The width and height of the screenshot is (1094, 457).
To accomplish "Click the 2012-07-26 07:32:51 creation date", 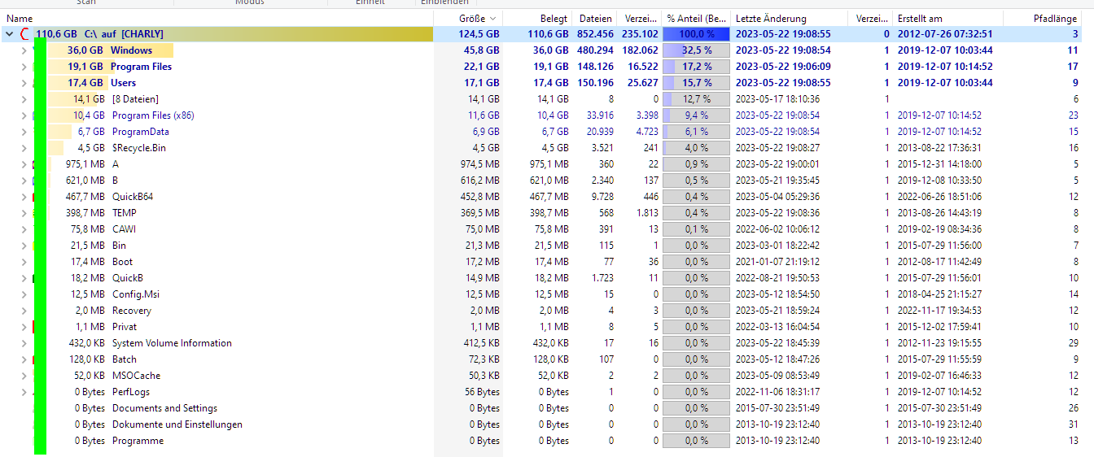I will click(x=945, y=34).
